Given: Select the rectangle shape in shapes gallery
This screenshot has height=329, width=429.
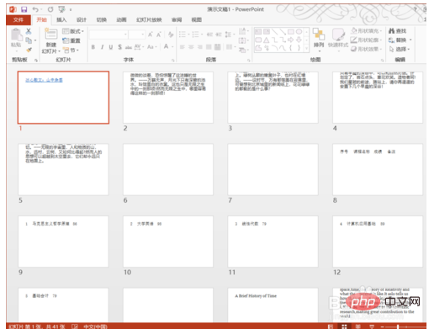Looking at the screenshot, I should [291, 31].
